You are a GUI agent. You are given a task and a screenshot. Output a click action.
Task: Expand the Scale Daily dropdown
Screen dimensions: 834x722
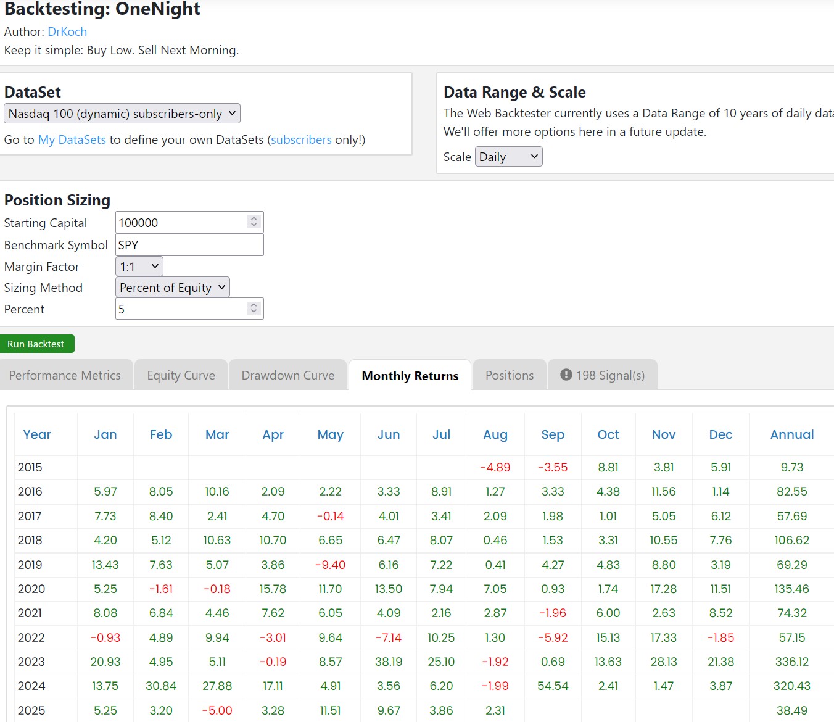click(x=508, y=157)
